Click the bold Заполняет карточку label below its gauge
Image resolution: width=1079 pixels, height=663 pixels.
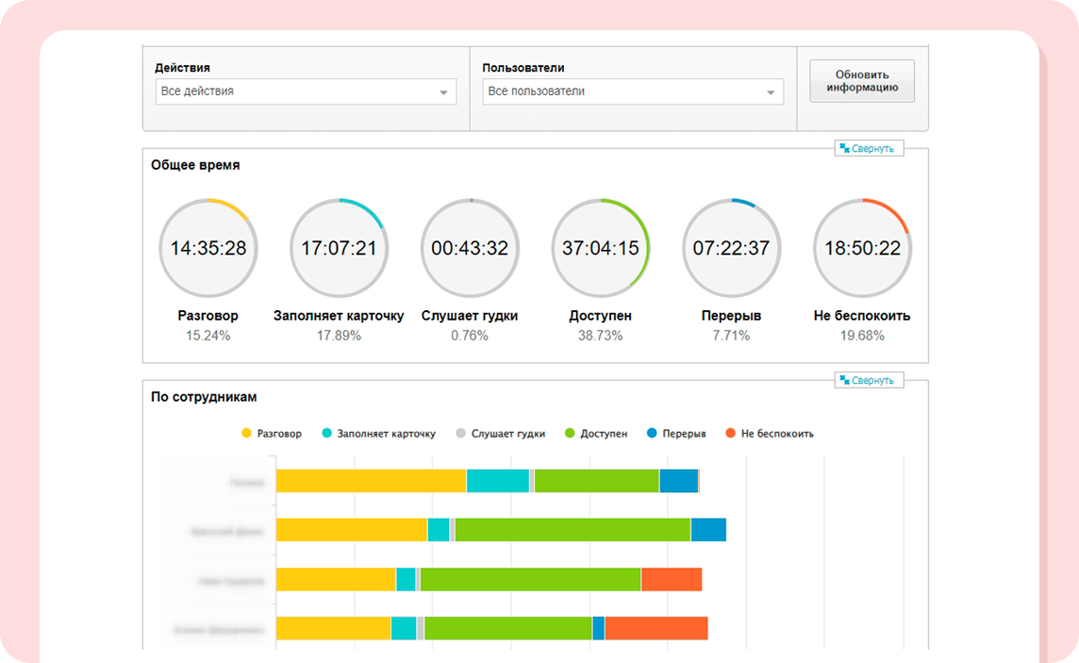(339, 316)
